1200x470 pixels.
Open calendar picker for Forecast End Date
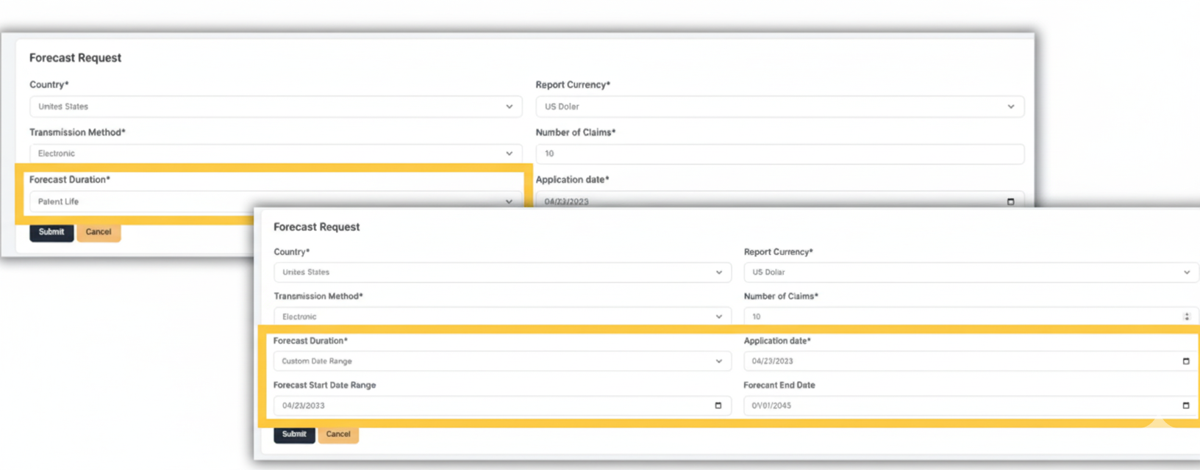pyautogui.click(x=1185, y=405)
